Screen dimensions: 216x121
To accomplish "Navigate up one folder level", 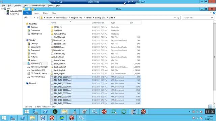I will pos(38,18).
